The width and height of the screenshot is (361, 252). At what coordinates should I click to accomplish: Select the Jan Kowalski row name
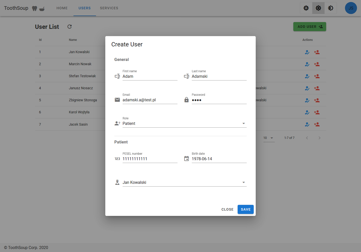(x=79, y=52)
